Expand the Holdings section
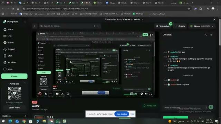 8,116
